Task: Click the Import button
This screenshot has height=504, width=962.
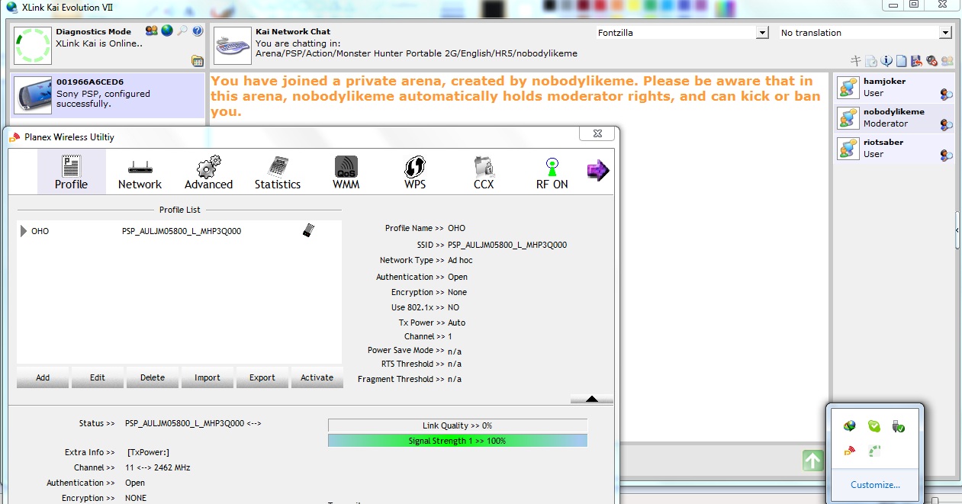Action: 208,377
